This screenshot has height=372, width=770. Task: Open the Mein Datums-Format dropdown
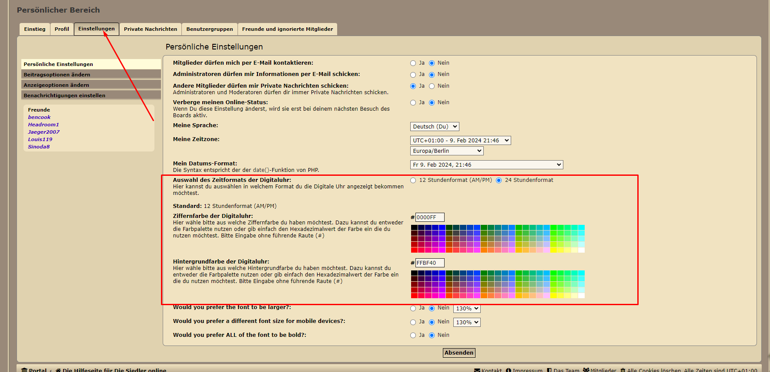click(x=486, y=165)
